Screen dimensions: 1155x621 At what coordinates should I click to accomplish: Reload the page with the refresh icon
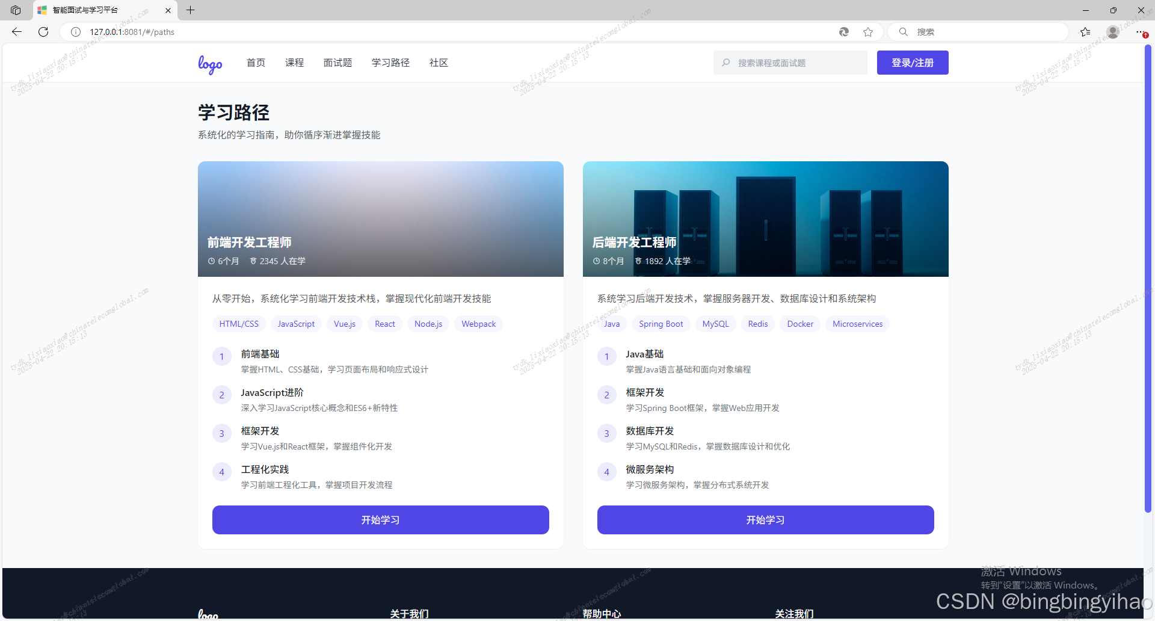click(43, 32)
